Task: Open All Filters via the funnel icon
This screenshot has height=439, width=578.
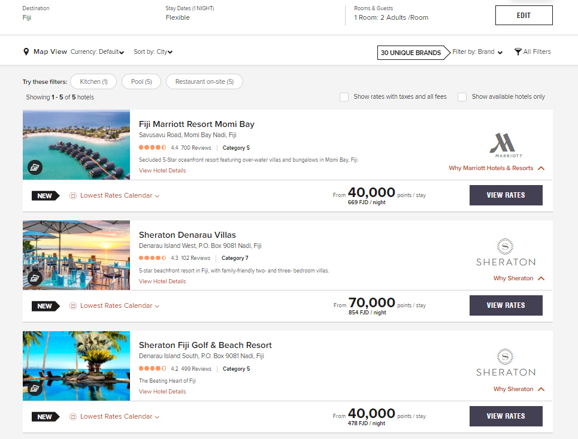Action: coord(518,52)
